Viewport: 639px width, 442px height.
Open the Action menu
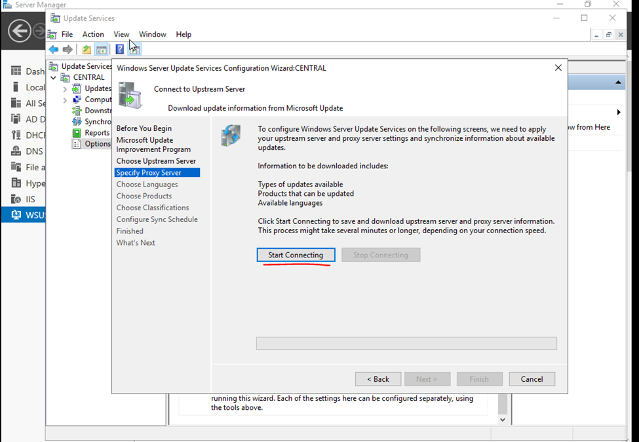coord(92,35)
